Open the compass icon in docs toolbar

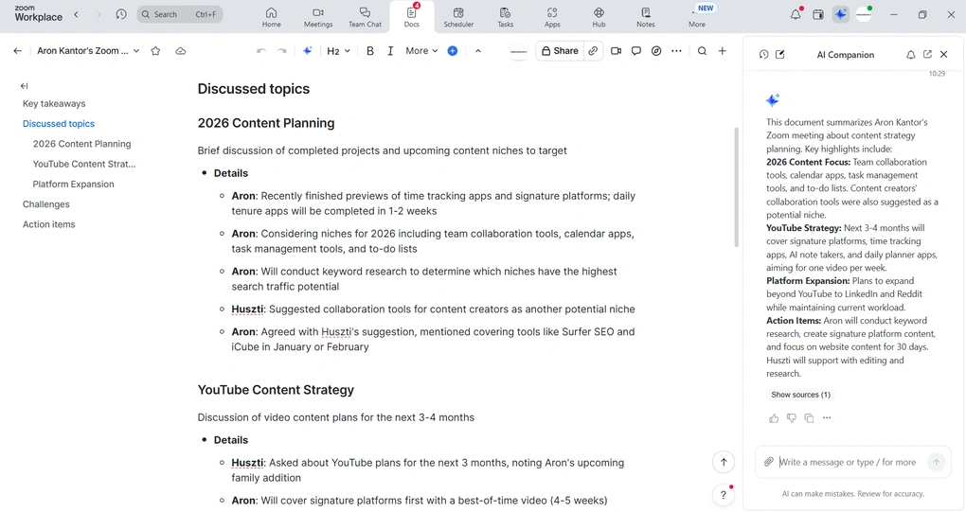point(656,51)
